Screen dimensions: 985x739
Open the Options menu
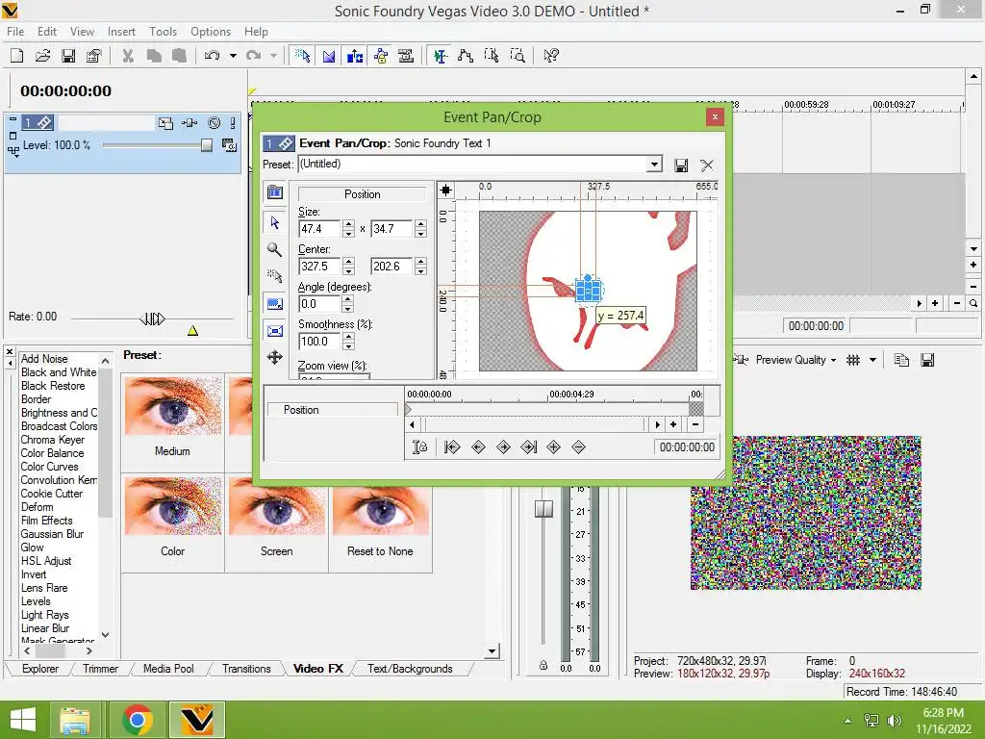[x=211, y=32]
